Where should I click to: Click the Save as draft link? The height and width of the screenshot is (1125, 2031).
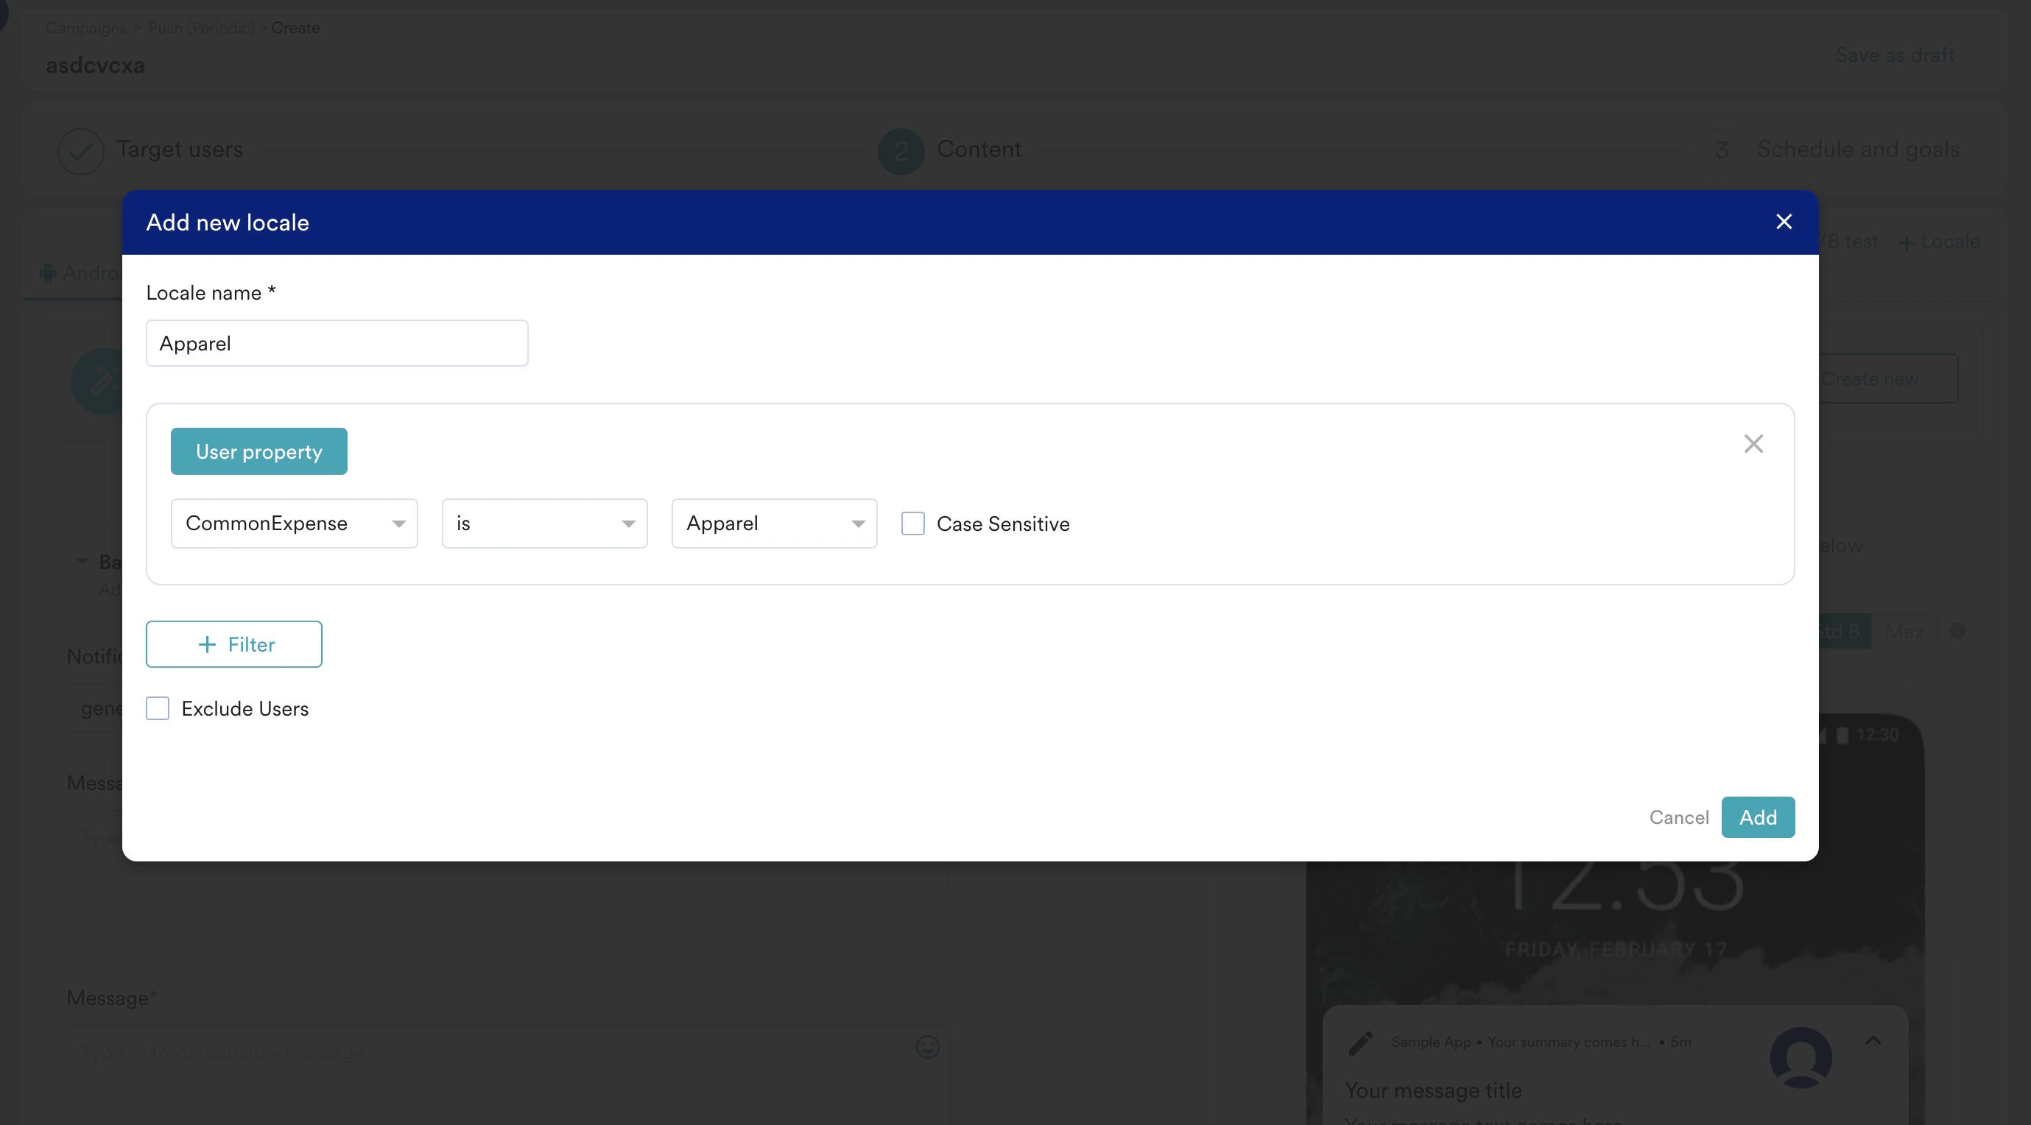tap(1895, 55)
